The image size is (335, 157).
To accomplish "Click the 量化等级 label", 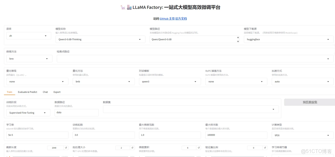I will coord(11,71).
